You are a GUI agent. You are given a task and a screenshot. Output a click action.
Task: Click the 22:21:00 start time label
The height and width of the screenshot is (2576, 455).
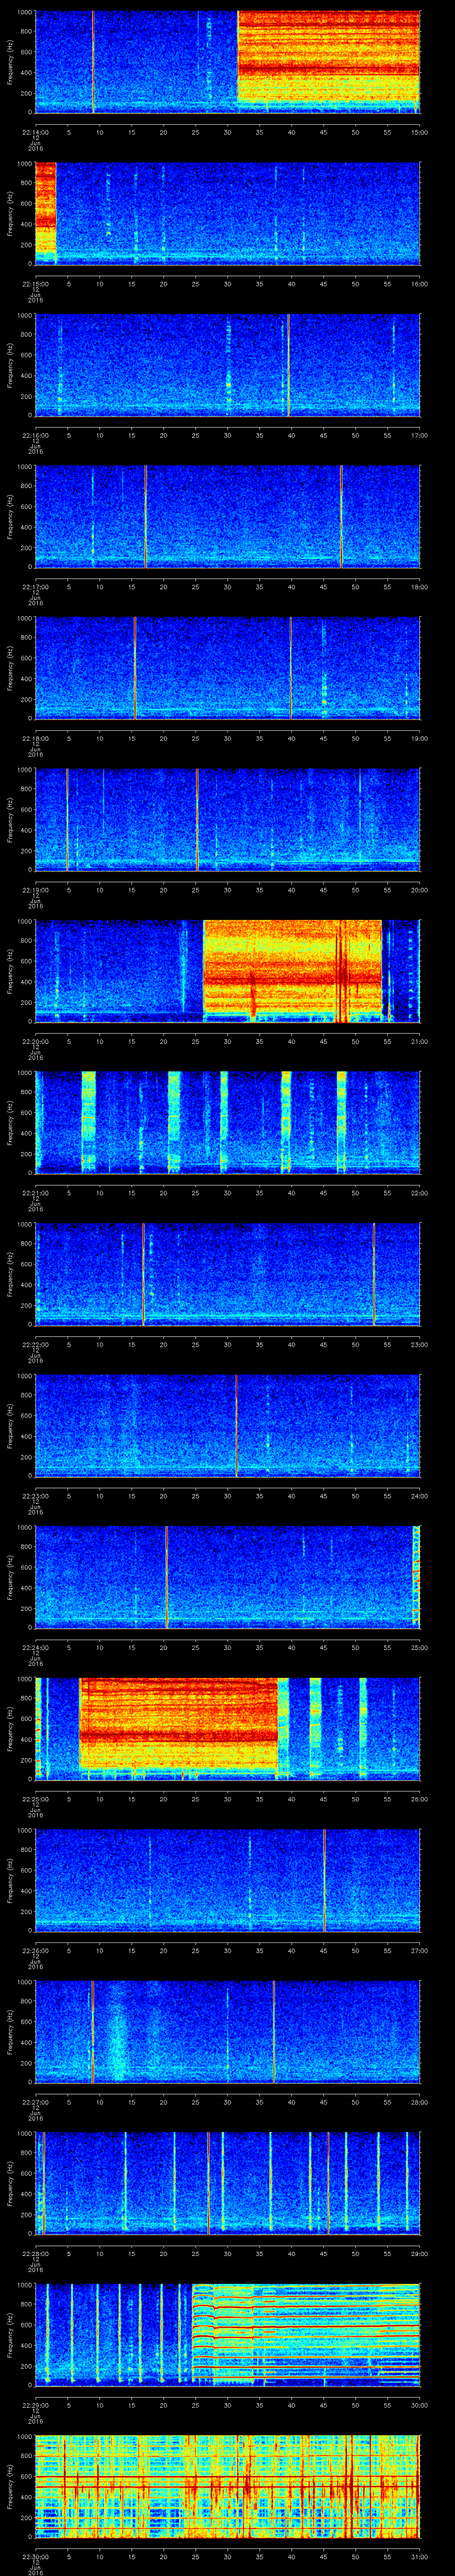point(35,1192)
